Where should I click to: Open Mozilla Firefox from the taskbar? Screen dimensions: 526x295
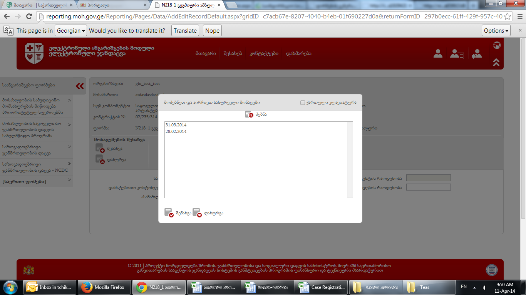[x=104, y=287]
